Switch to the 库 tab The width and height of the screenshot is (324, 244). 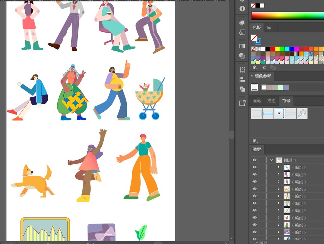(269, 28)
